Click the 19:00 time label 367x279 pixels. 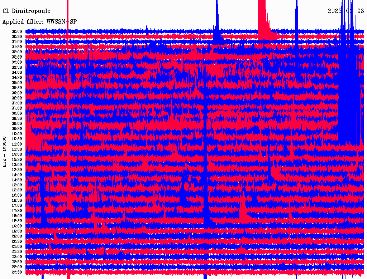(17, 226)
